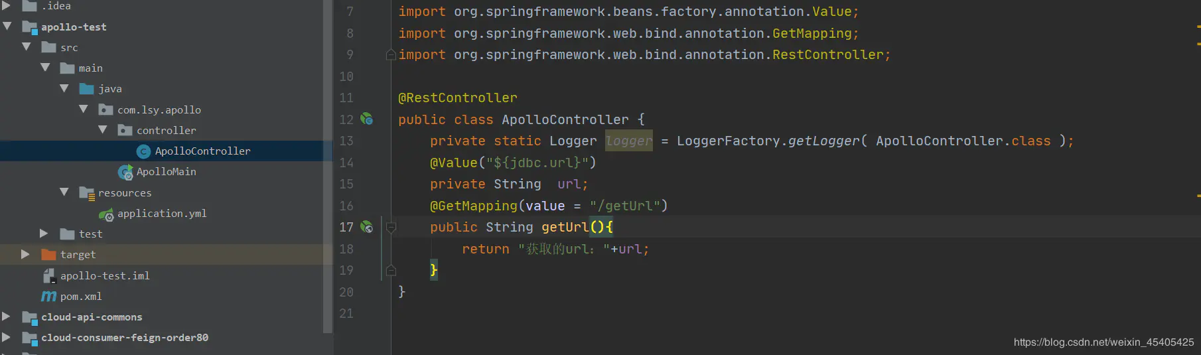Click the method end fold marker on line 19
Image resolution: width=1201 pixels, height=355 pixels.
(391, 270)
